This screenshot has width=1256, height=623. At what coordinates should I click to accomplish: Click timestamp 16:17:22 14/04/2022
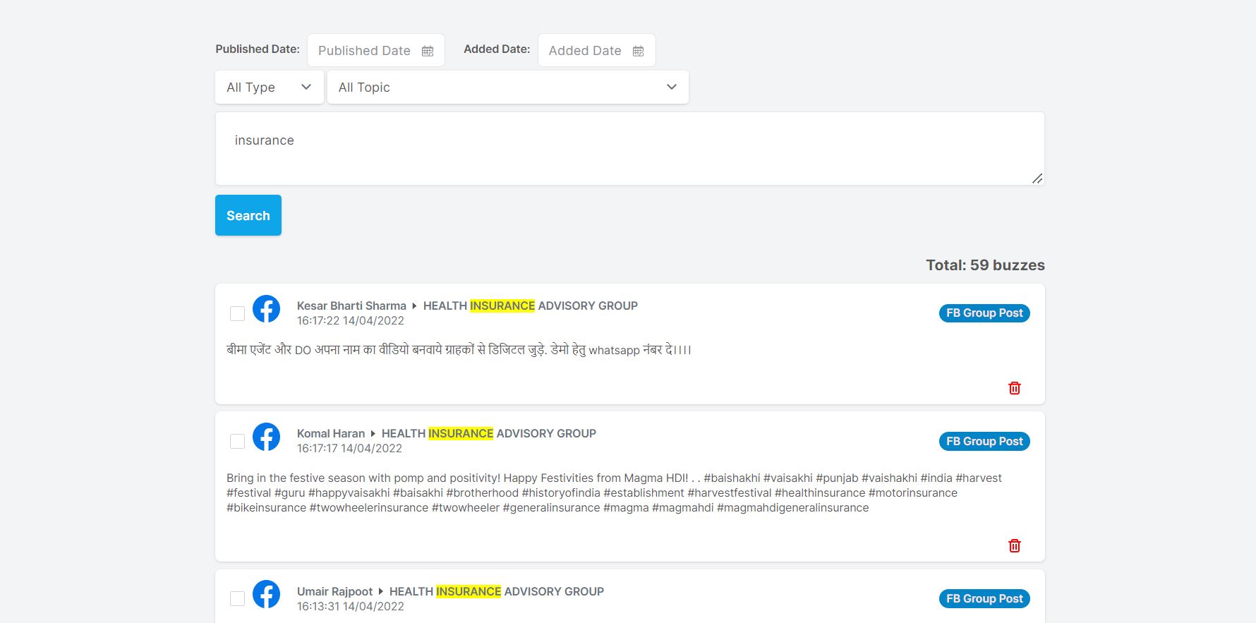point(351,320)
